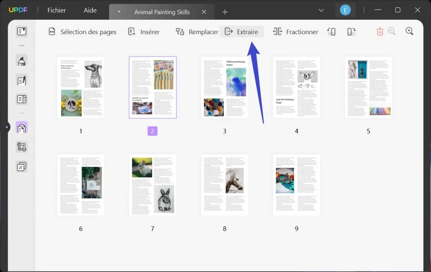Open the Insérer tool

pyautogui.click(x=144, y=31)
